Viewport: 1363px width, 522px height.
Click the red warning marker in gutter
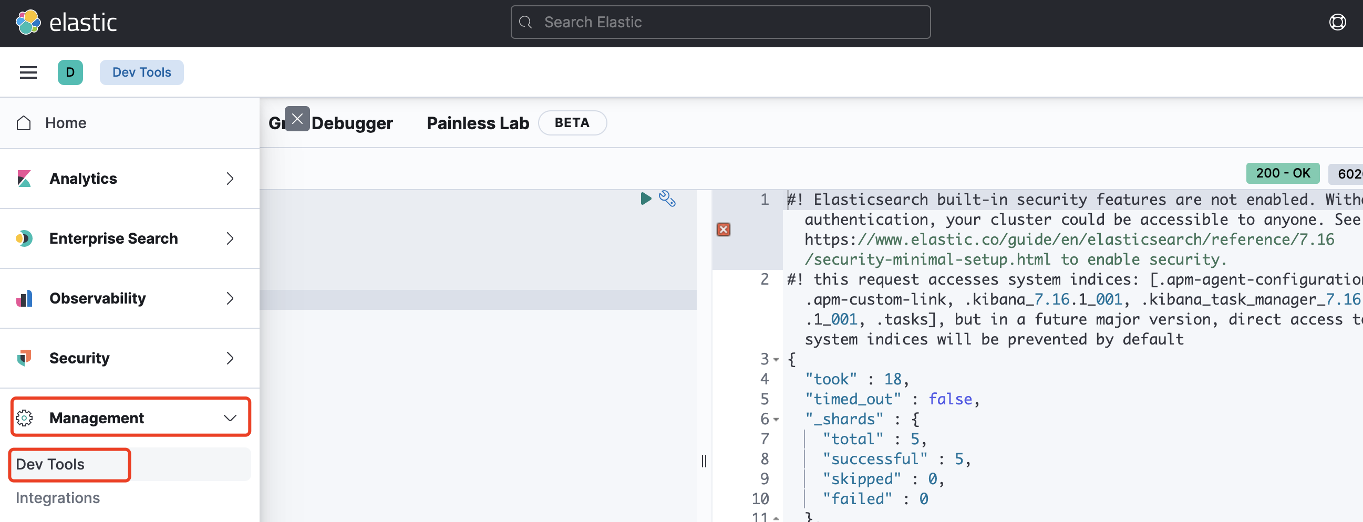tap(724, 229)
